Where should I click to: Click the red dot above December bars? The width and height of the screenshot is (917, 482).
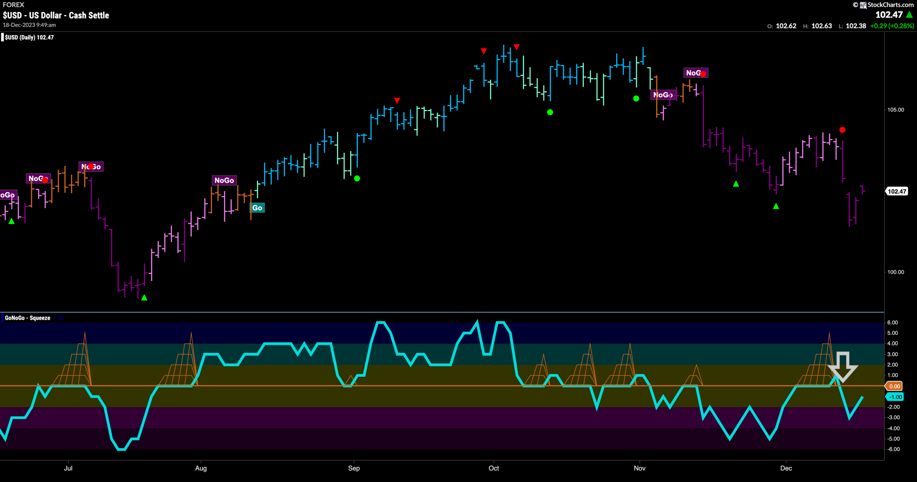tap(842, 130)
